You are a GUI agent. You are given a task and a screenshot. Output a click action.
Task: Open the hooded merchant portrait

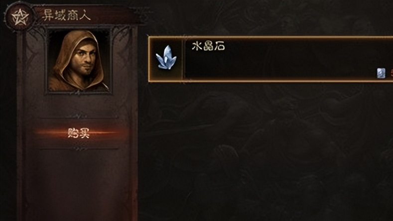[x=78, y=60]
